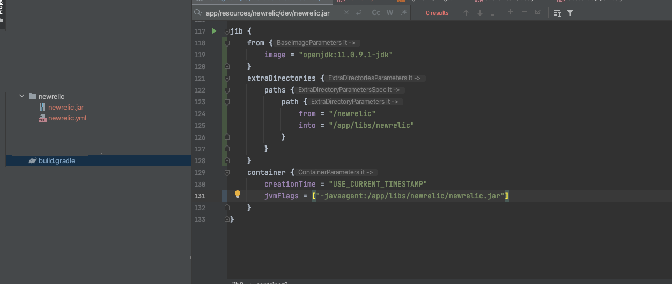Click the creationTime property

pyautogui.click(x=290, y=184)
